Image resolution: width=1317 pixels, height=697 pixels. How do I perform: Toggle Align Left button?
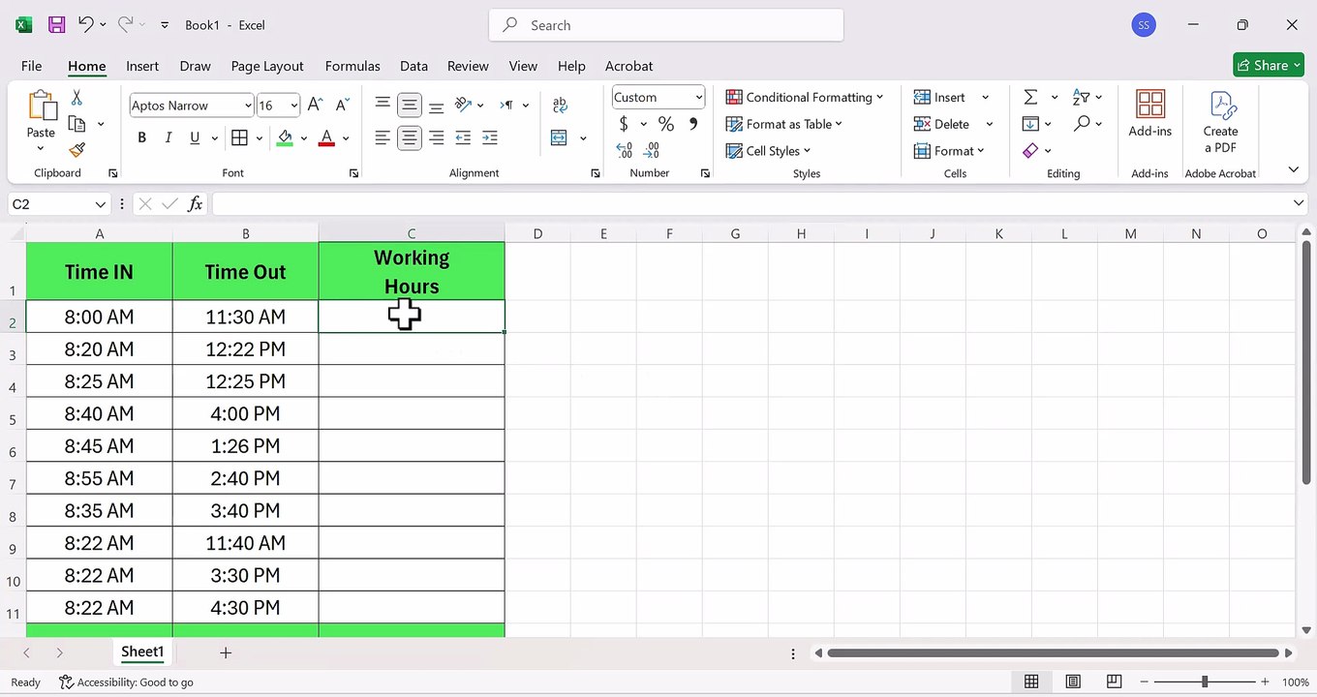click(383, 137)
